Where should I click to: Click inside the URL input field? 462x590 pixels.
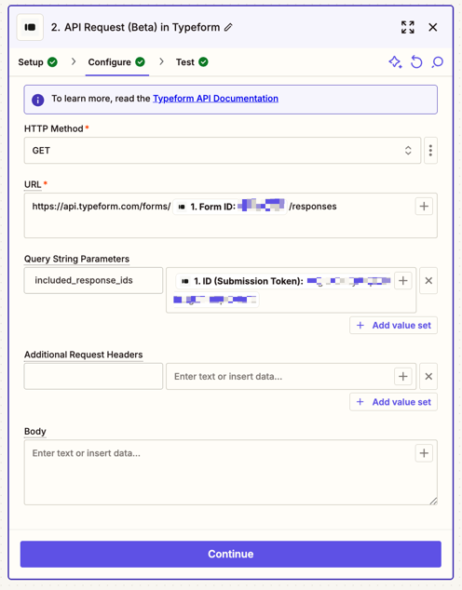point(230,216)
